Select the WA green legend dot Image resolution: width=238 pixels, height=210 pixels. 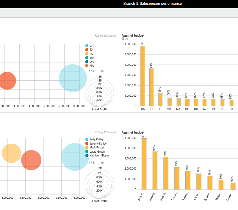[87, 57]
